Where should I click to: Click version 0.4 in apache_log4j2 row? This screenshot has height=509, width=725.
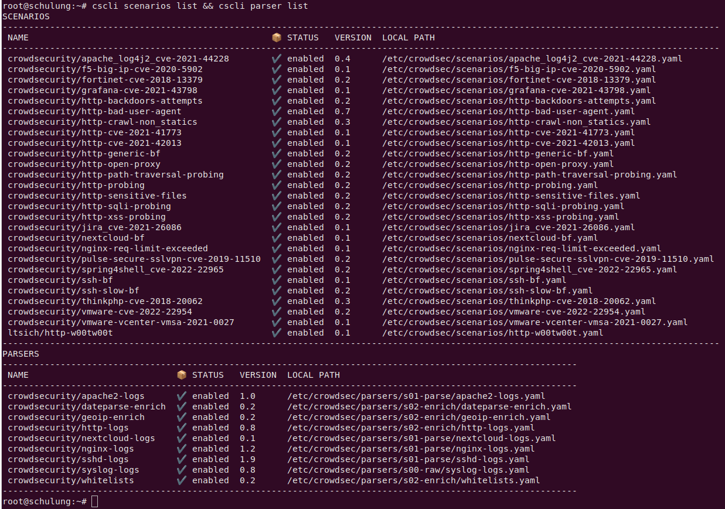[x=342, y=59]
